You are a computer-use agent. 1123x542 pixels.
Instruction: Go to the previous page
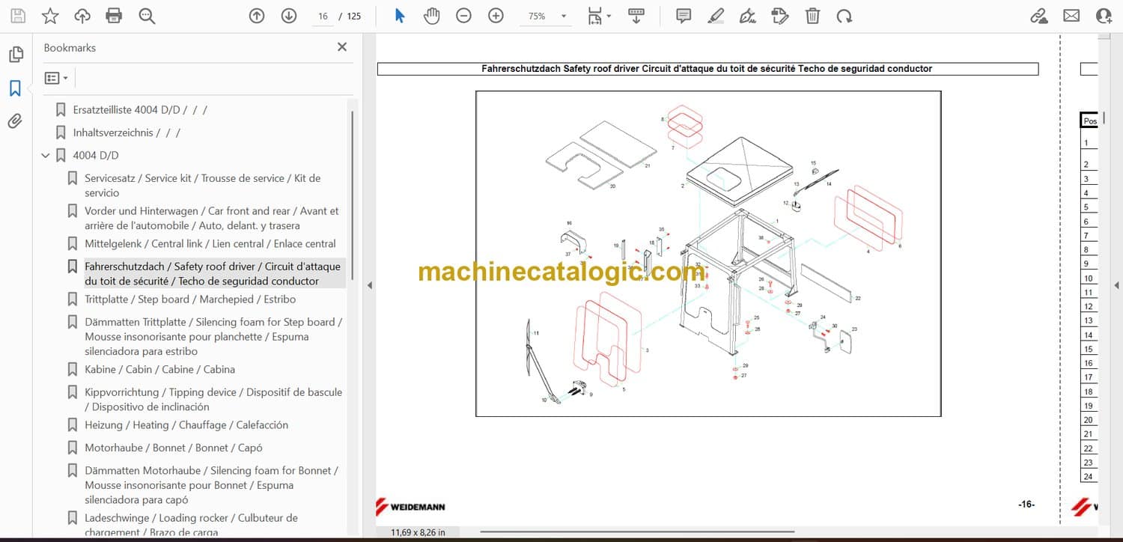point(257,16)
